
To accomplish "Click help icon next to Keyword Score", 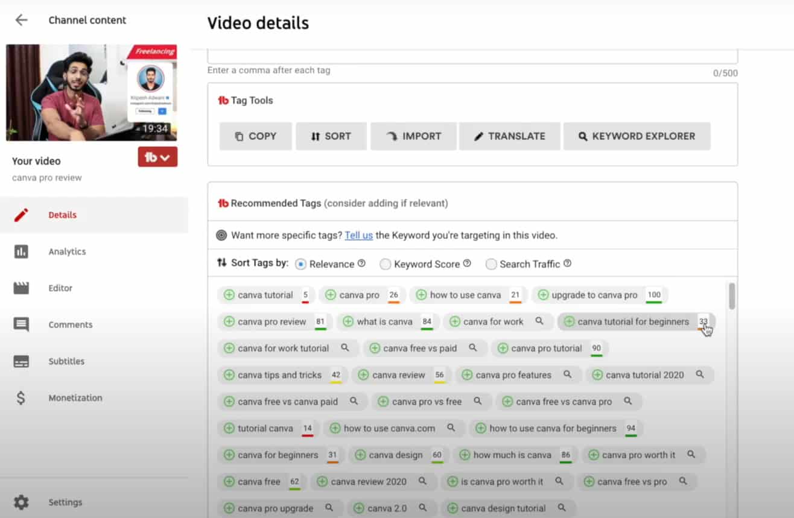I will pos(467,264).
